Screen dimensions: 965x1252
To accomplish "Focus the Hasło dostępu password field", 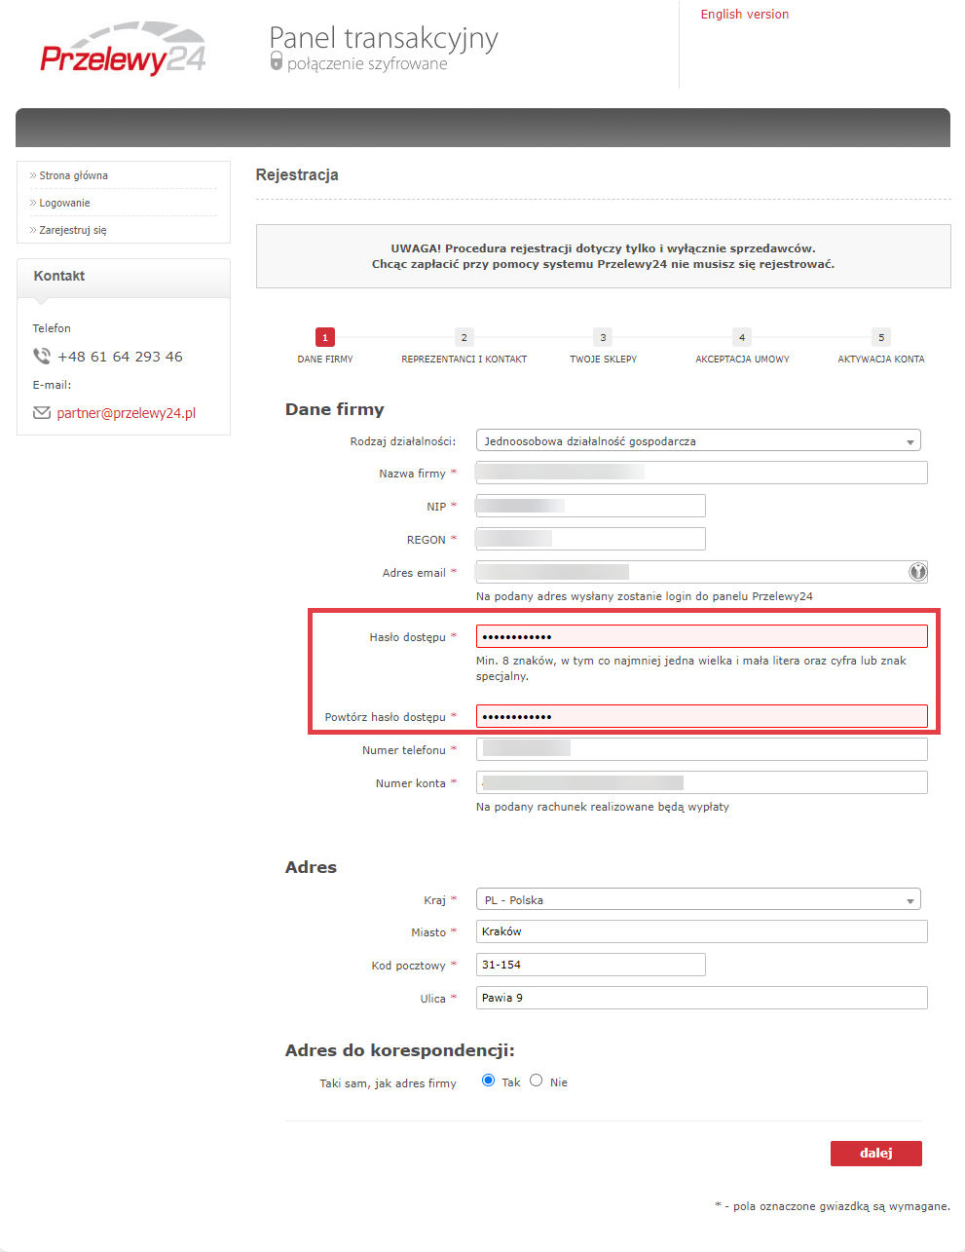I will click(701, 637).
